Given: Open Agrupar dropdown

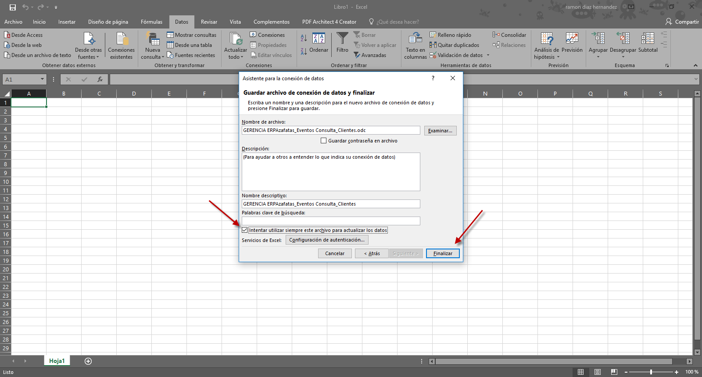Looking at the screenshot, I should [598, 57].
